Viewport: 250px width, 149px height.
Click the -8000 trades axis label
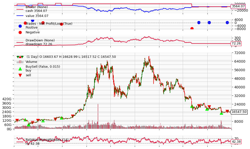pos(240,29)
